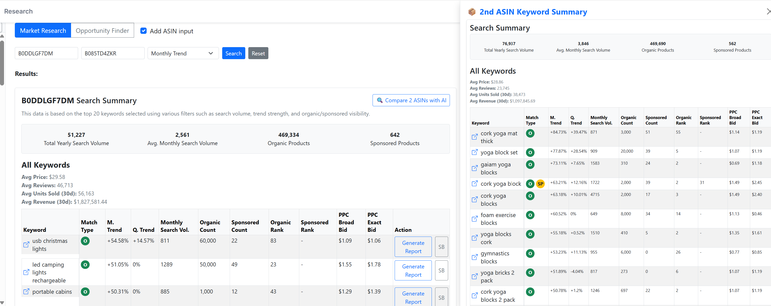Click organic match badge for portable cabins
Image resolution: width=771 pixels, height=306 pixels.
click(x=85, y=292)
